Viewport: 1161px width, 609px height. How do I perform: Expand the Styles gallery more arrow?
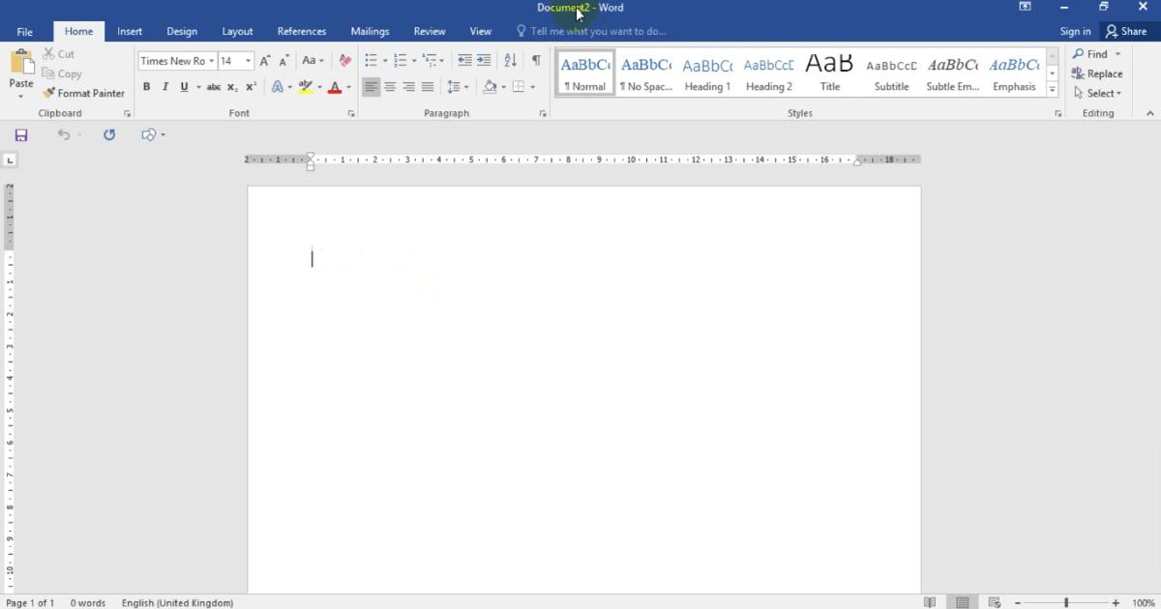tap(1053, 90)
